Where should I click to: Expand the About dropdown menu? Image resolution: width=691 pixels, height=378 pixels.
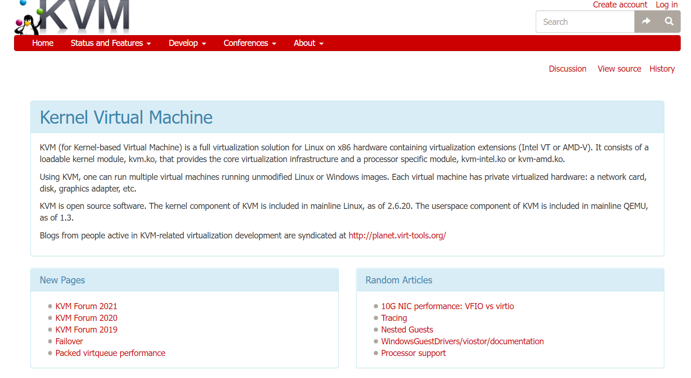point(309,43)
